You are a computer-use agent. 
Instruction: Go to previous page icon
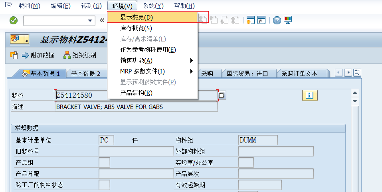(x=214, y=20)
